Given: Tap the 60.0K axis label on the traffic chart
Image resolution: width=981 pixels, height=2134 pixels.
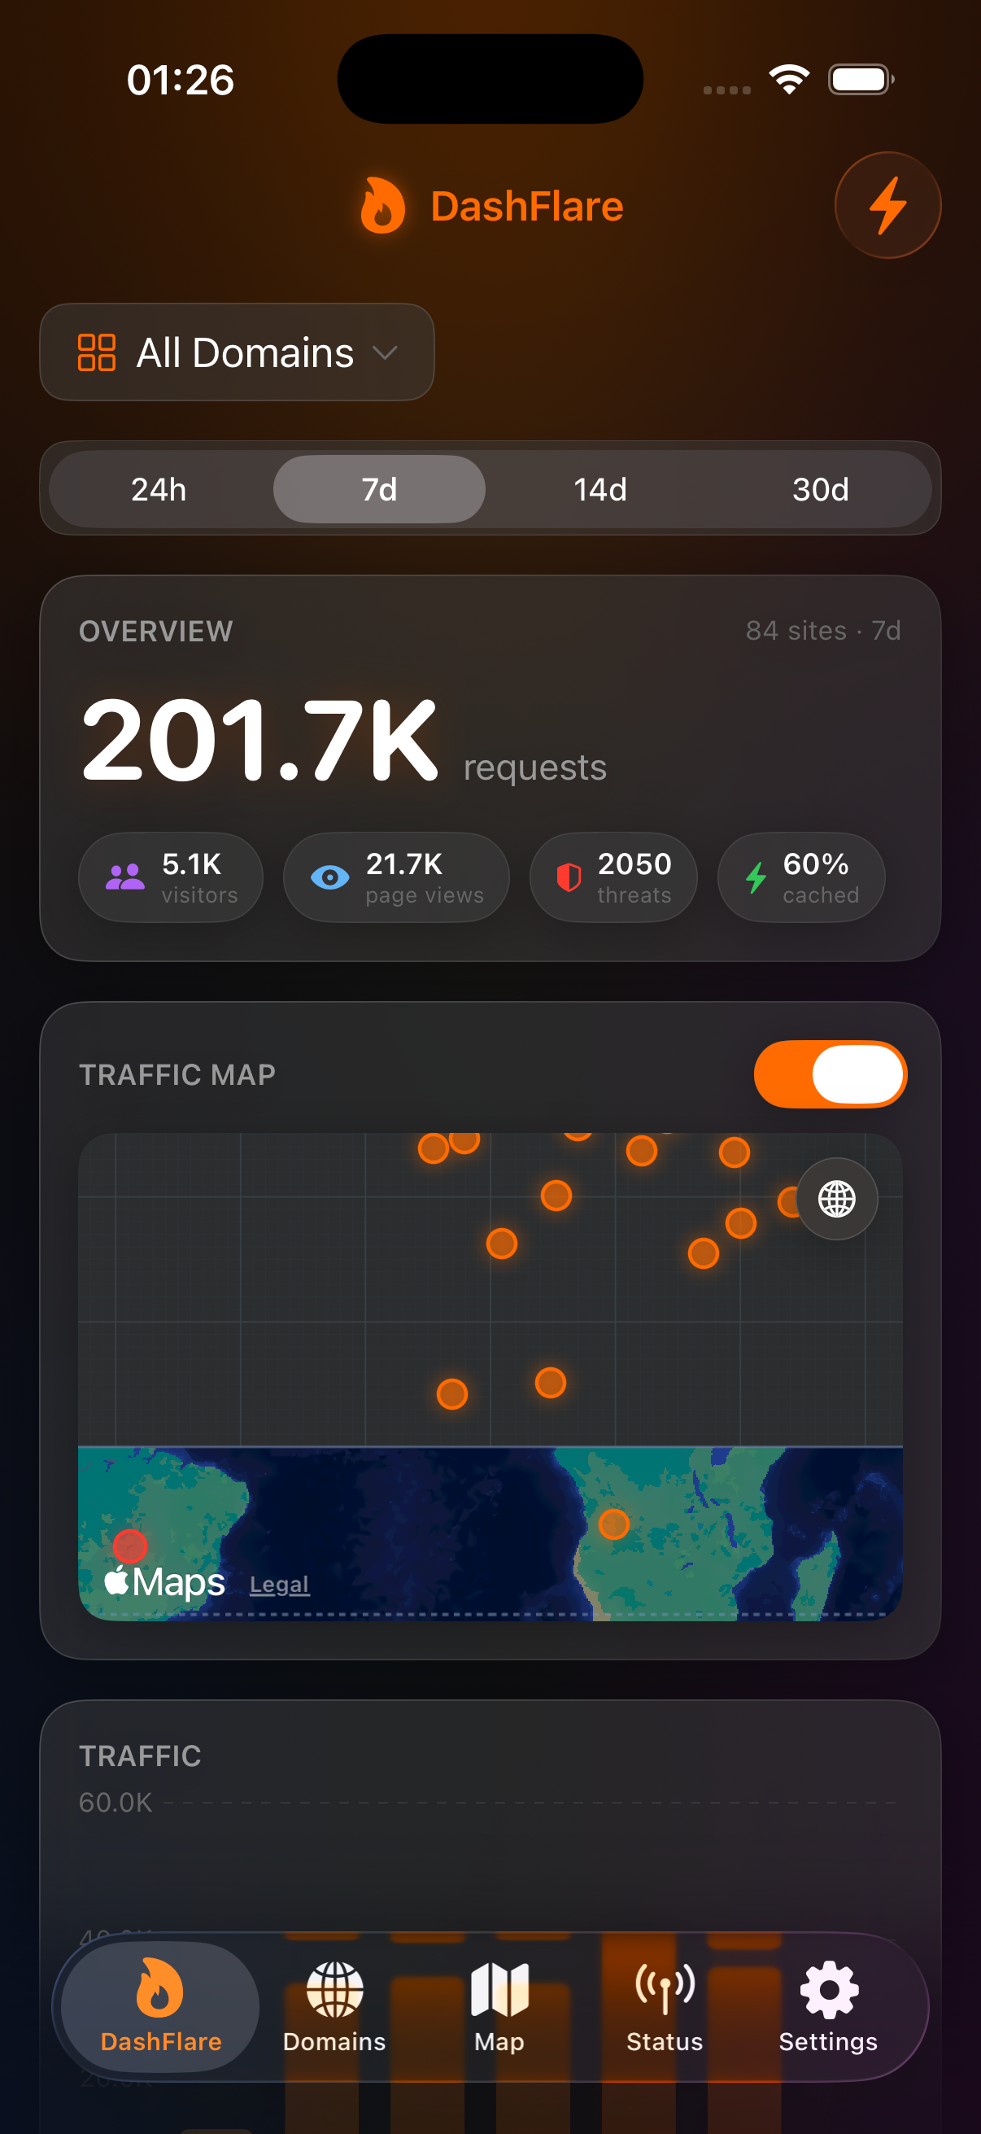Looking at the screenshot, I should [x=115, y=1802].
